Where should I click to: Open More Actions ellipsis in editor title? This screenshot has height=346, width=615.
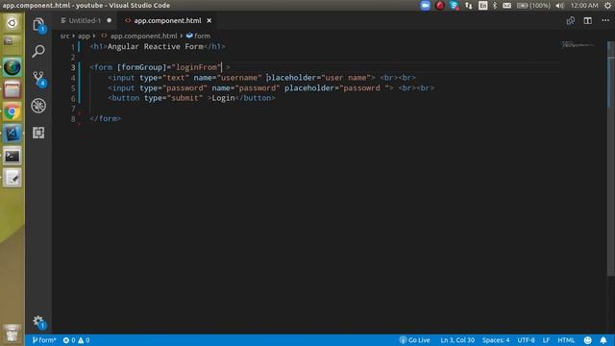tap(605, 20)
